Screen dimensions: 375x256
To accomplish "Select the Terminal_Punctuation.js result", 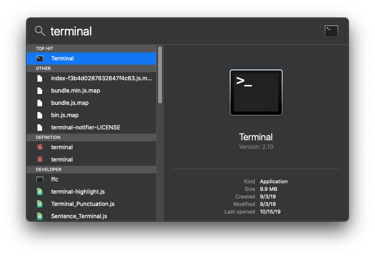I will (x=91, y=204).
